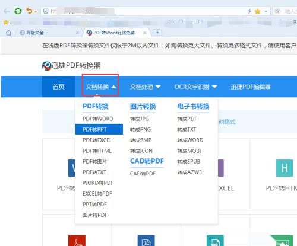Choose the highlighted PDF转PPT option

click(99, 129)
